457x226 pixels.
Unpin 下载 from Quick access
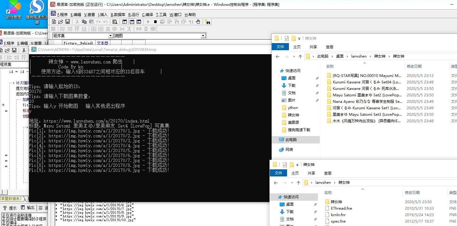coord(317,86)
